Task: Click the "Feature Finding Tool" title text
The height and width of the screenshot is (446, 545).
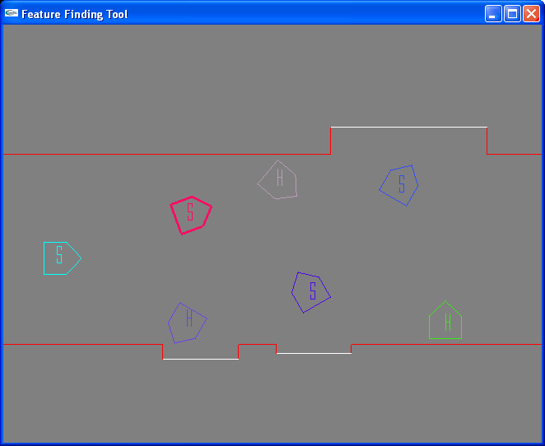Action: 75,14
